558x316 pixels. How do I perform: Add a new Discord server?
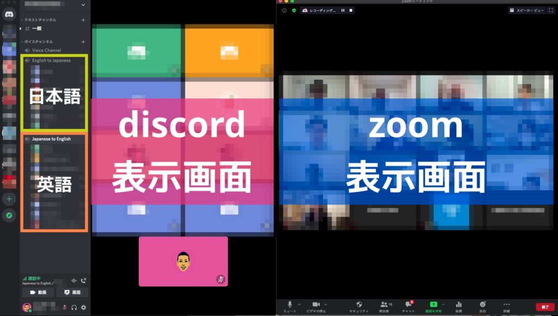click(9, 199)
